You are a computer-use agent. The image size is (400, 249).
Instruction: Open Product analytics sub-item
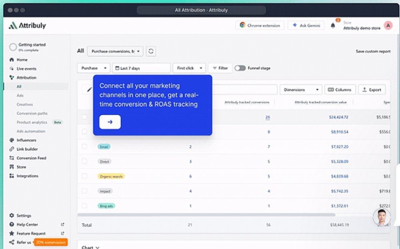point(32,122)
